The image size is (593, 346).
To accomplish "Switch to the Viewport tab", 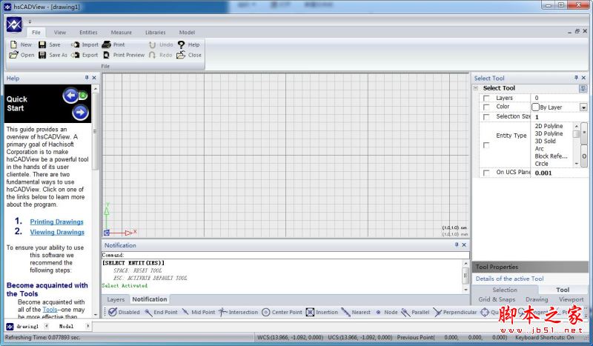I will [571, 299].
